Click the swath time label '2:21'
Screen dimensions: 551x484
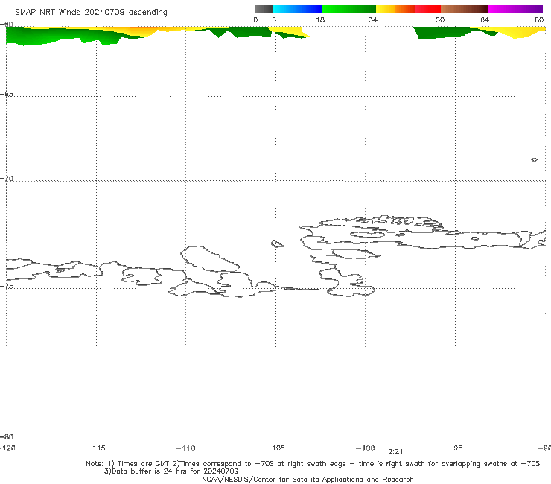pyautogui.click(x=395, y=452)
